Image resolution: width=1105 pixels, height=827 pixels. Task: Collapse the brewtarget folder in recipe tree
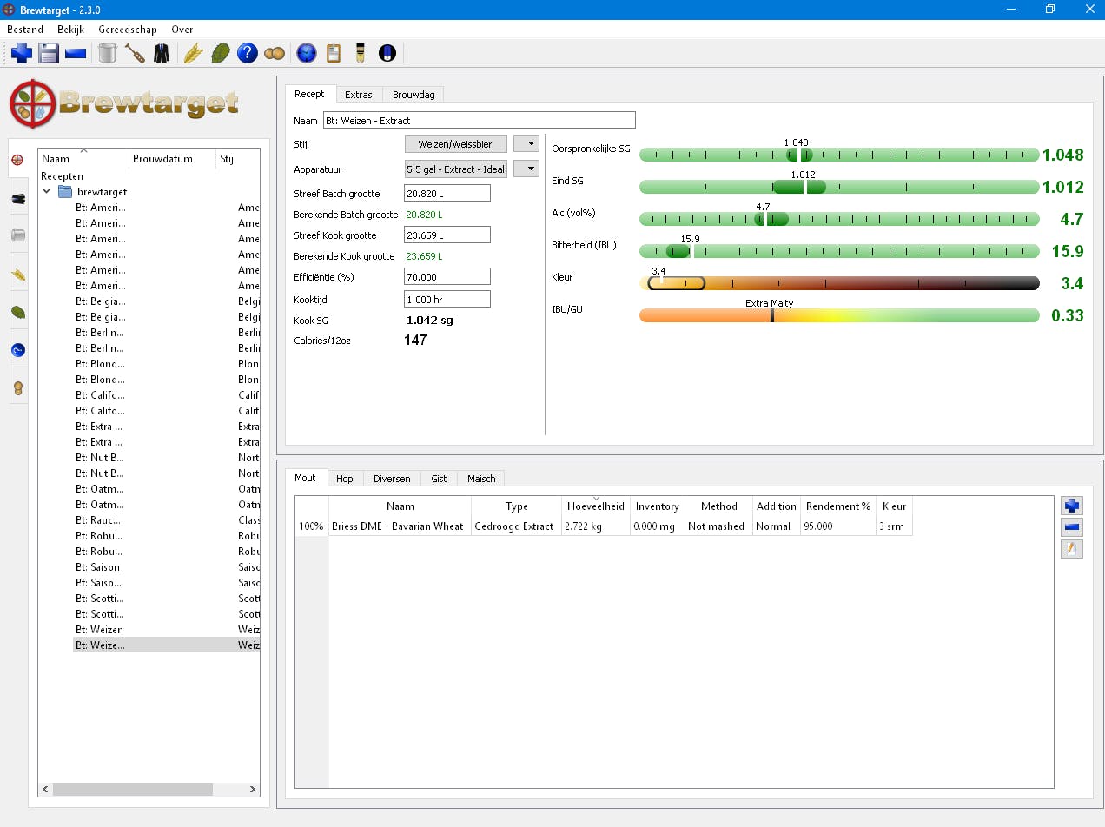(x=47, y=192)
